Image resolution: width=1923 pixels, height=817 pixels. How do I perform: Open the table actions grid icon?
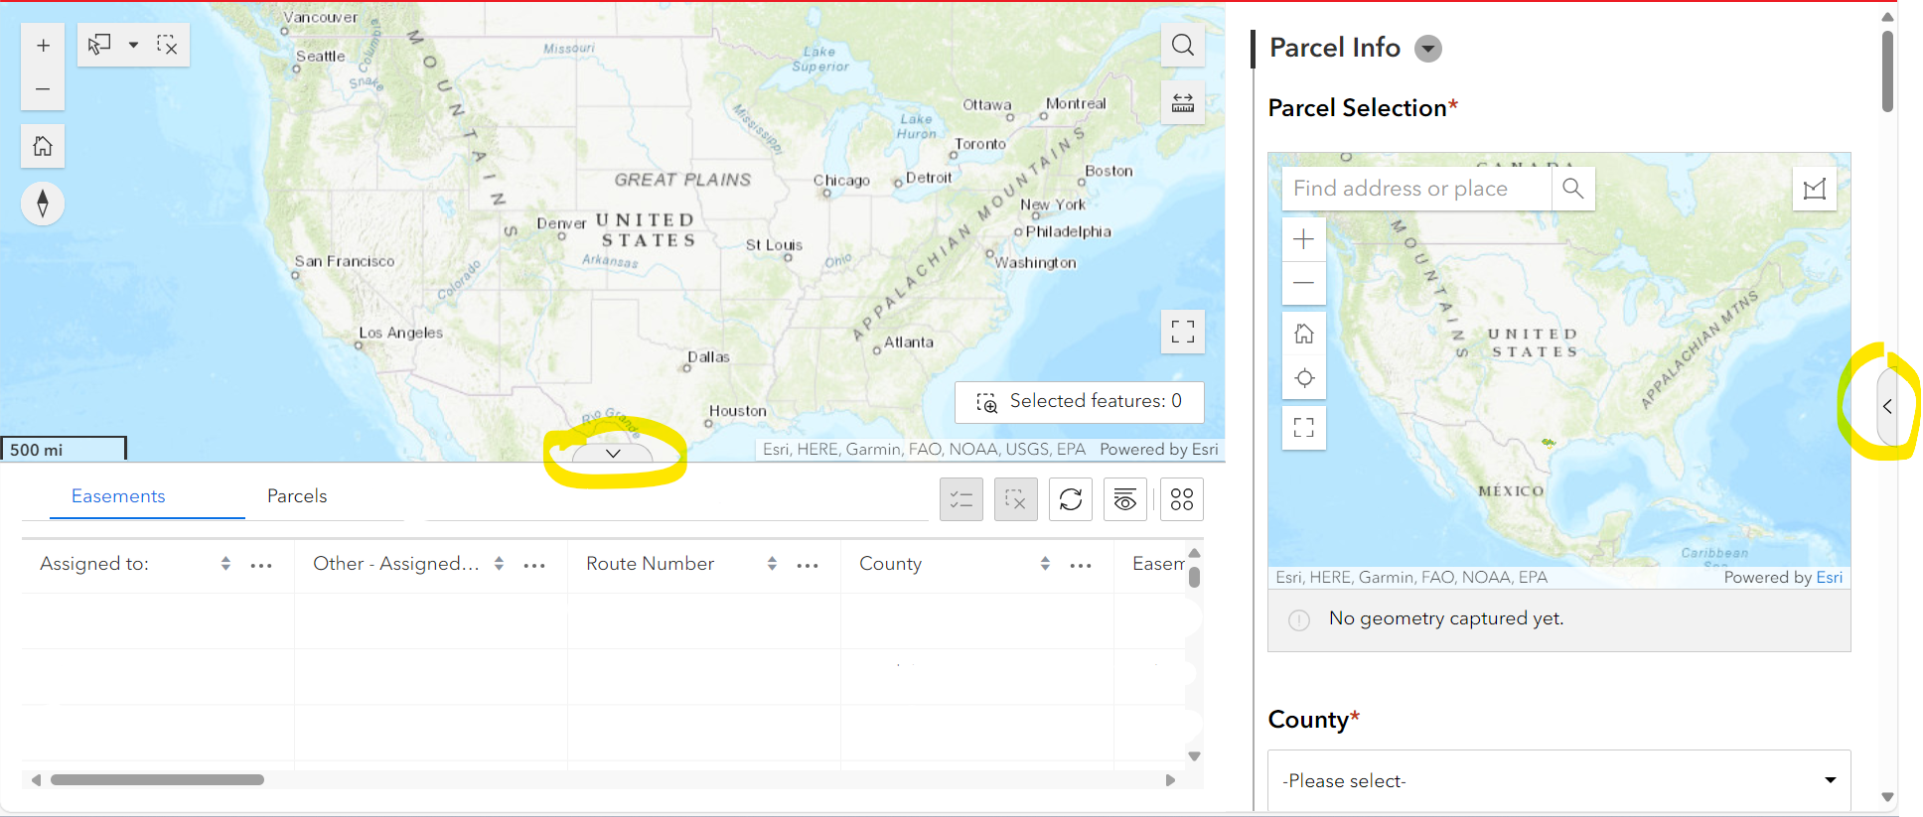1181,499
